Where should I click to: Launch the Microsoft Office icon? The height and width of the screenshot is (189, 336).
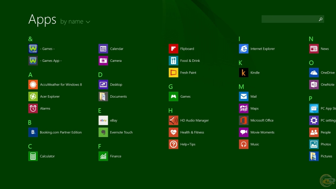(244, 120)
